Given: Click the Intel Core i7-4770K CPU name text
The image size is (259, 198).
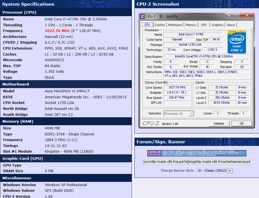Looking at the screenshot, I should pos(76,19).
